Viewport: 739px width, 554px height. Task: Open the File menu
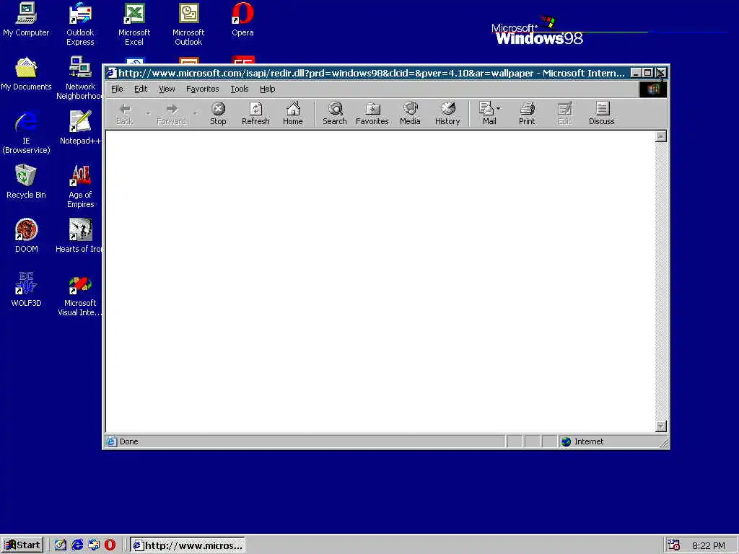(117, 89)
